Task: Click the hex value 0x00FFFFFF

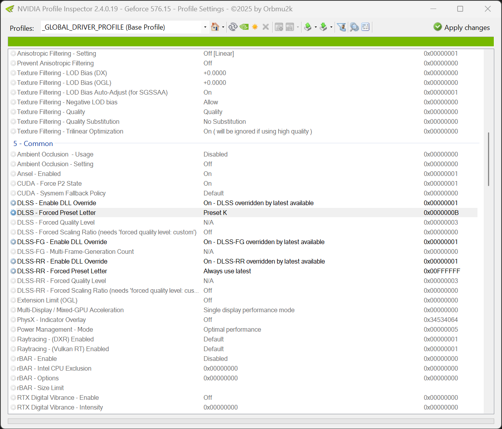Action: pos(442,271)
